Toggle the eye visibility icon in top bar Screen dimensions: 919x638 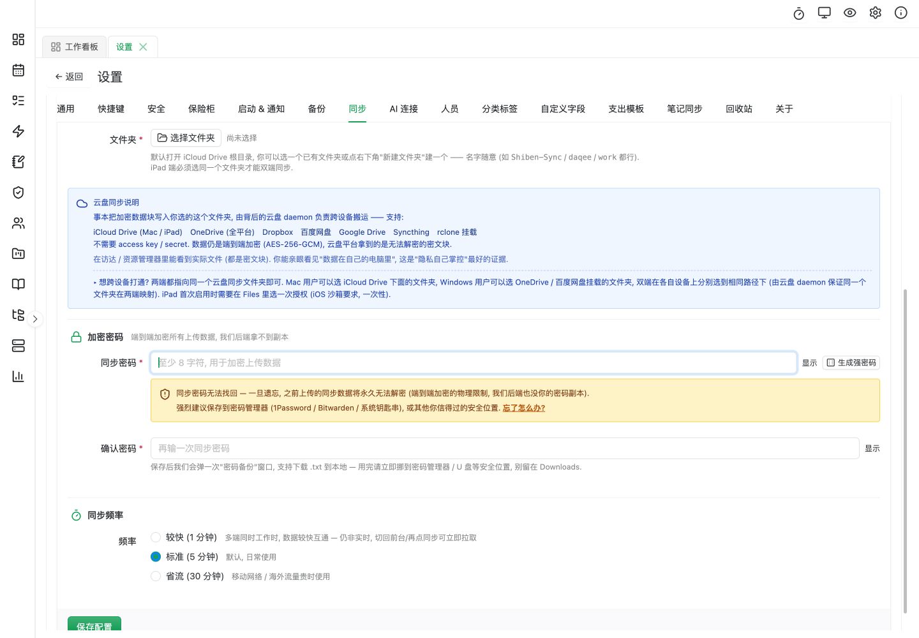click(x=850, y=13)
